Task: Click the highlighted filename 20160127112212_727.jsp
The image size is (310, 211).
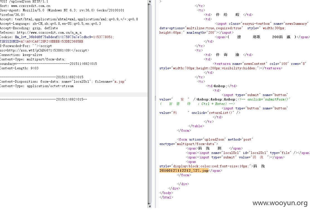Action: (x=184, y=171)
